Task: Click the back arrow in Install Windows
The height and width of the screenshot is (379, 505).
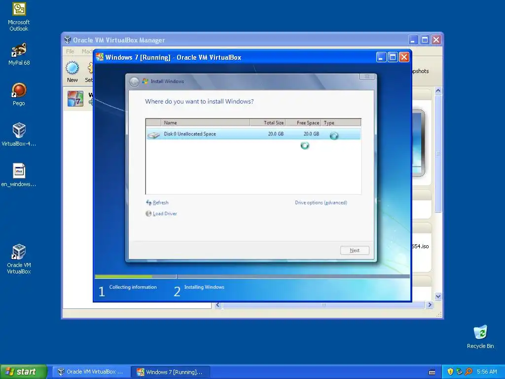Action: [x=134, y=81]
